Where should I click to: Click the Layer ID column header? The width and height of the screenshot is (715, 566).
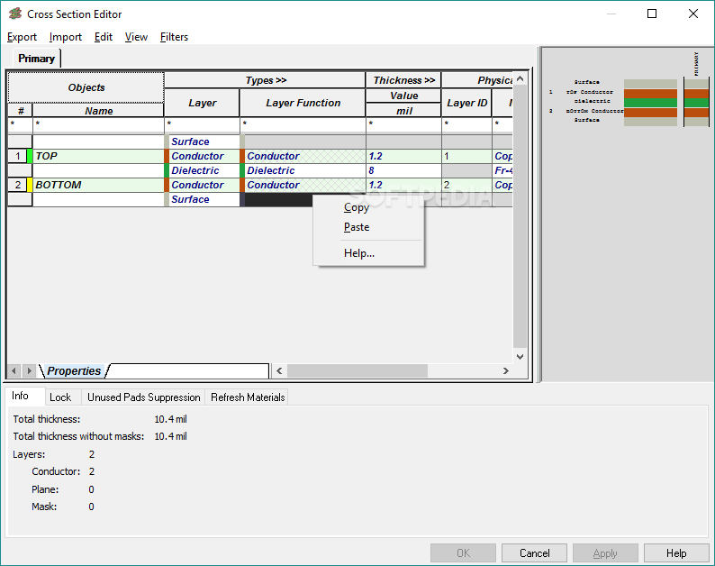(x=467, y=103)
